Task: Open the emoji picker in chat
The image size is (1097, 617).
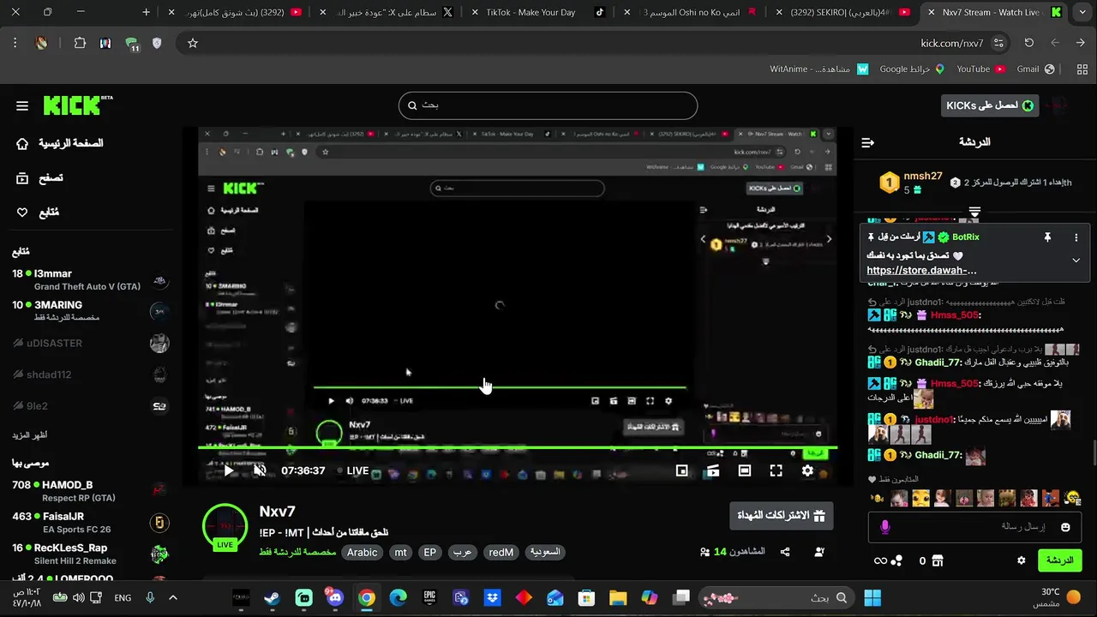Action: pyautogui.click(x=1065, y=527)
